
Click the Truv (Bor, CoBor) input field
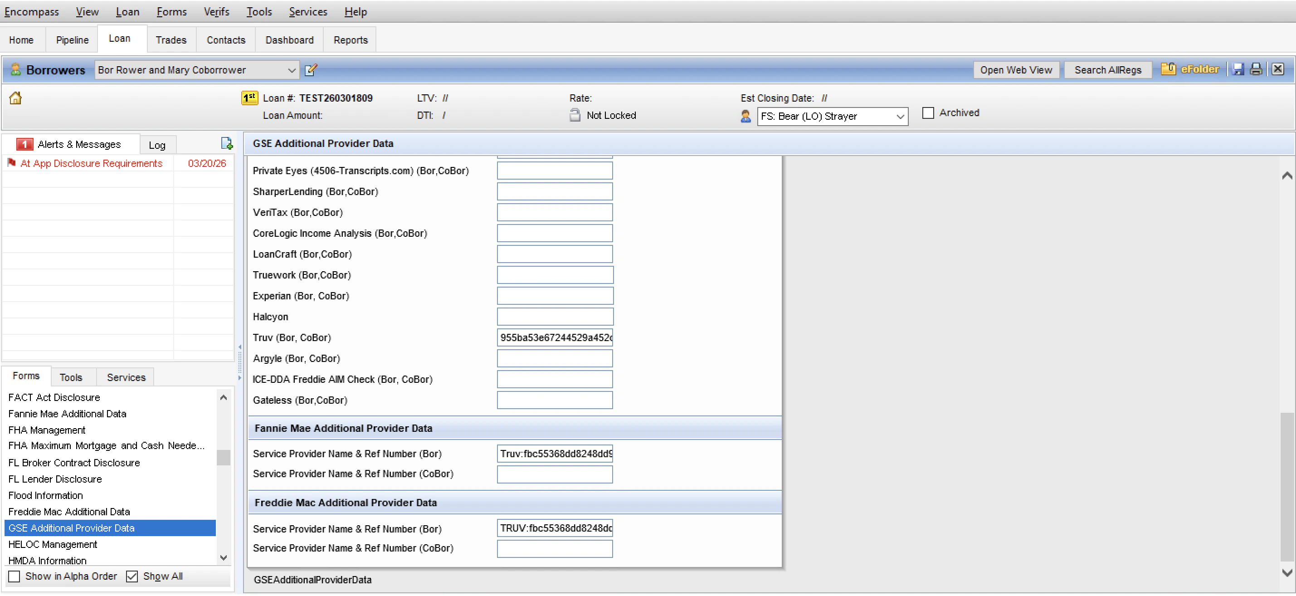coord(555,338)
